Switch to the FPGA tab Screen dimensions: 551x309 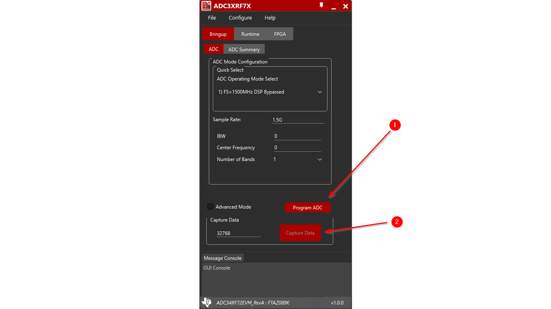click(x=280, y=34)
